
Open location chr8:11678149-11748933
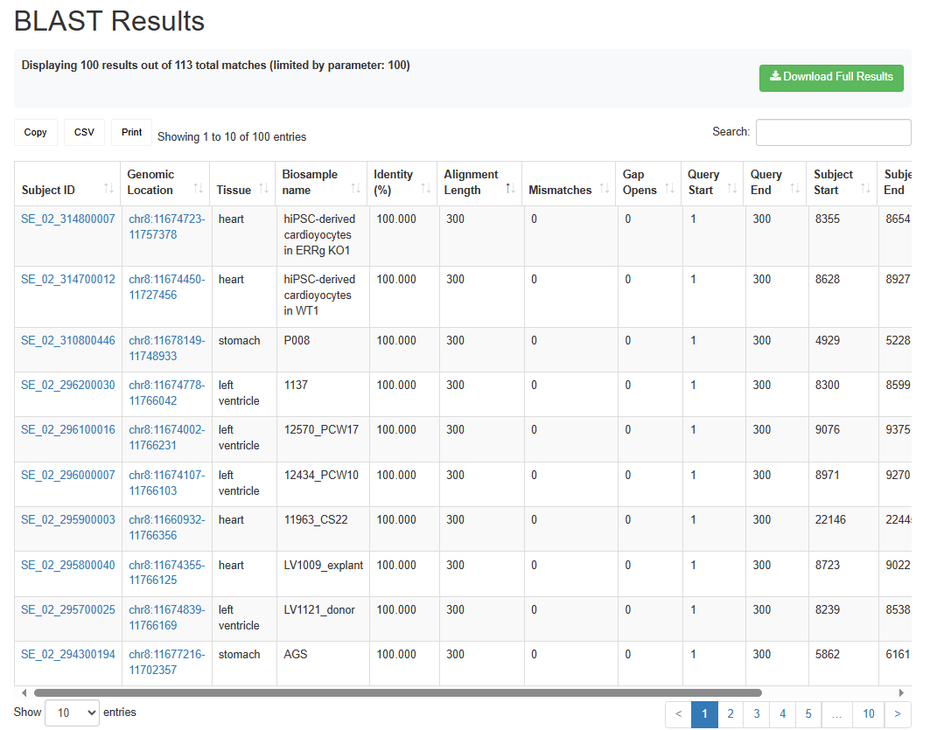tap(166, 348)
